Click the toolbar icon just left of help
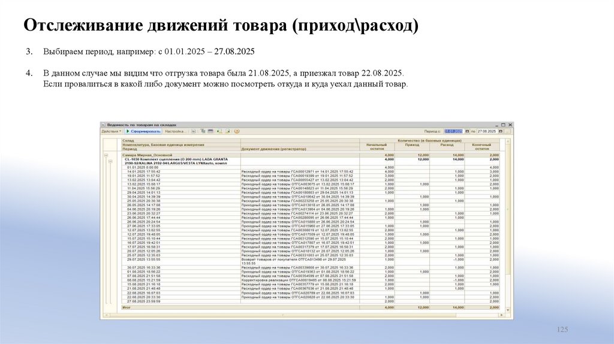 (228, 131)
